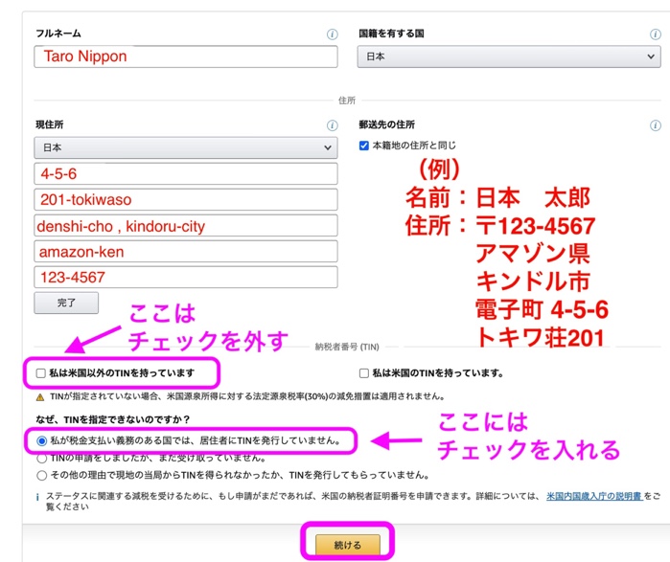Check 私は米国のTINを持っています checkbox
This screenshot has height=562, width=670.
click(x=364, y=373)
